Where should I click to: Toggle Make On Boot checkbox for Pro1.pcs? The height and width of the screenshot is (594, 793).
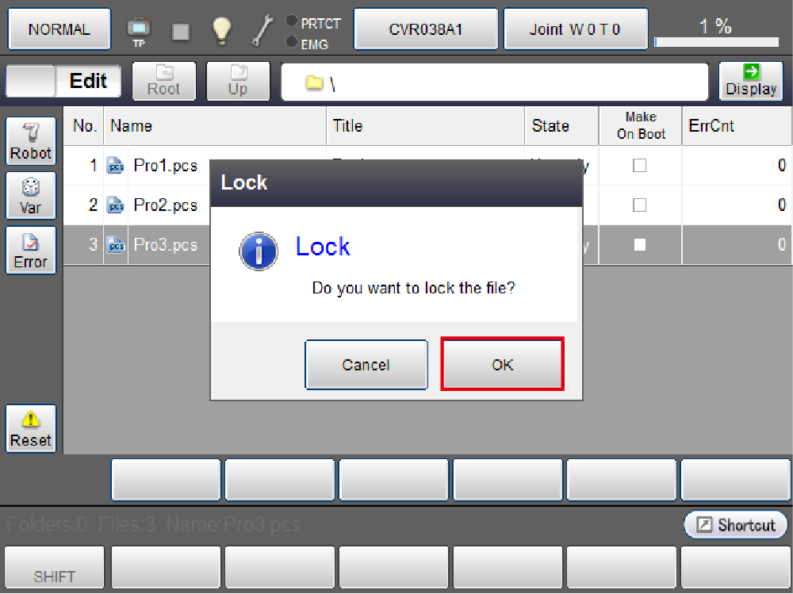[x=639, y=166]
